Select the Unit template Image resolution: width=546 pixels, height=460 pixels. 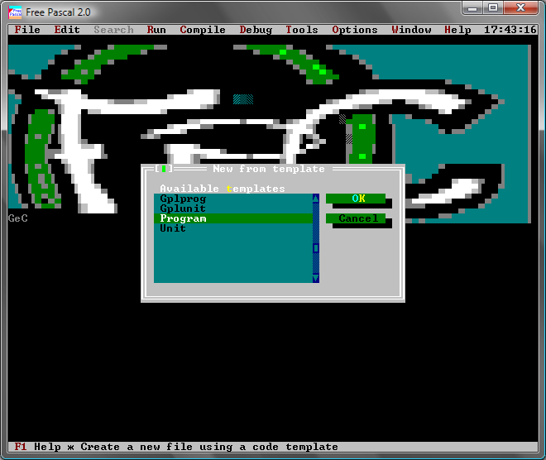tap(233, 228)
